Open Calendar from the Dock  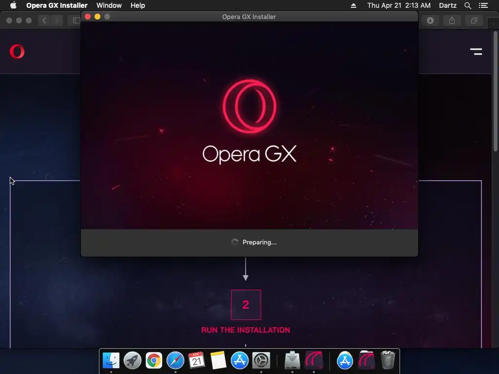coord(197,360)
